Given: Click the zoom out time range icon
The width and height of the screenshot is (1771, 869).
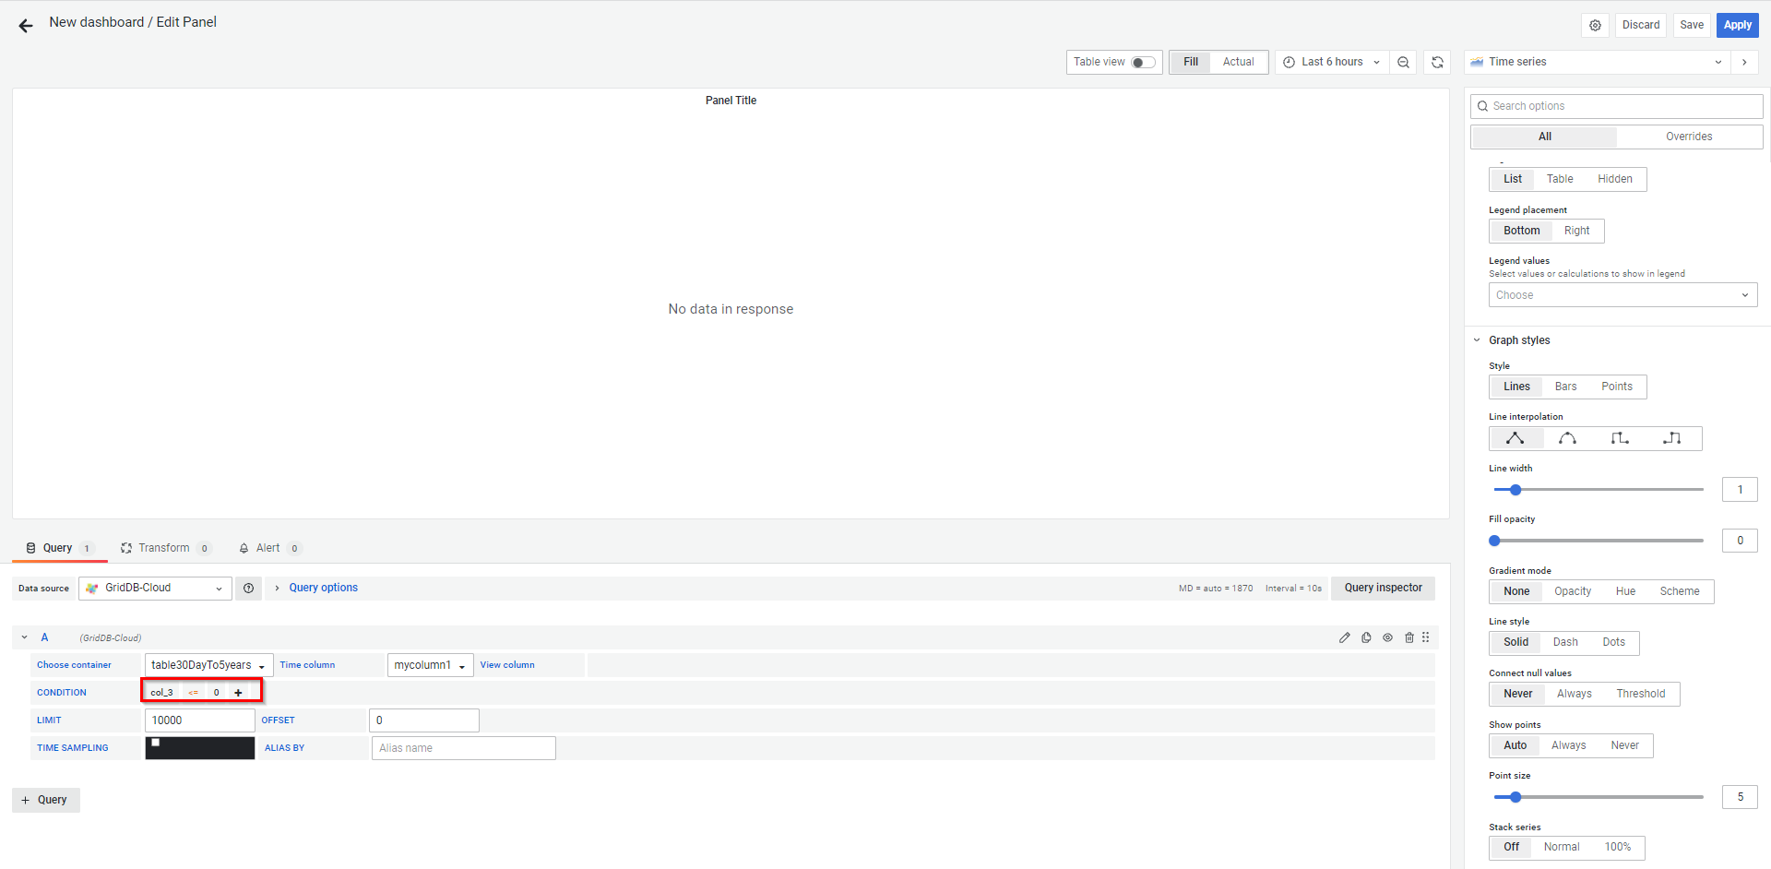Looking at the screenshot, I should point(1403,63).
